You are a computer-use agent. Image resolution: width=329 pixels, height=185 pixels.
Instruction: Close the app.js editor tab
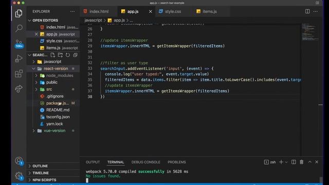click(150, 11)
